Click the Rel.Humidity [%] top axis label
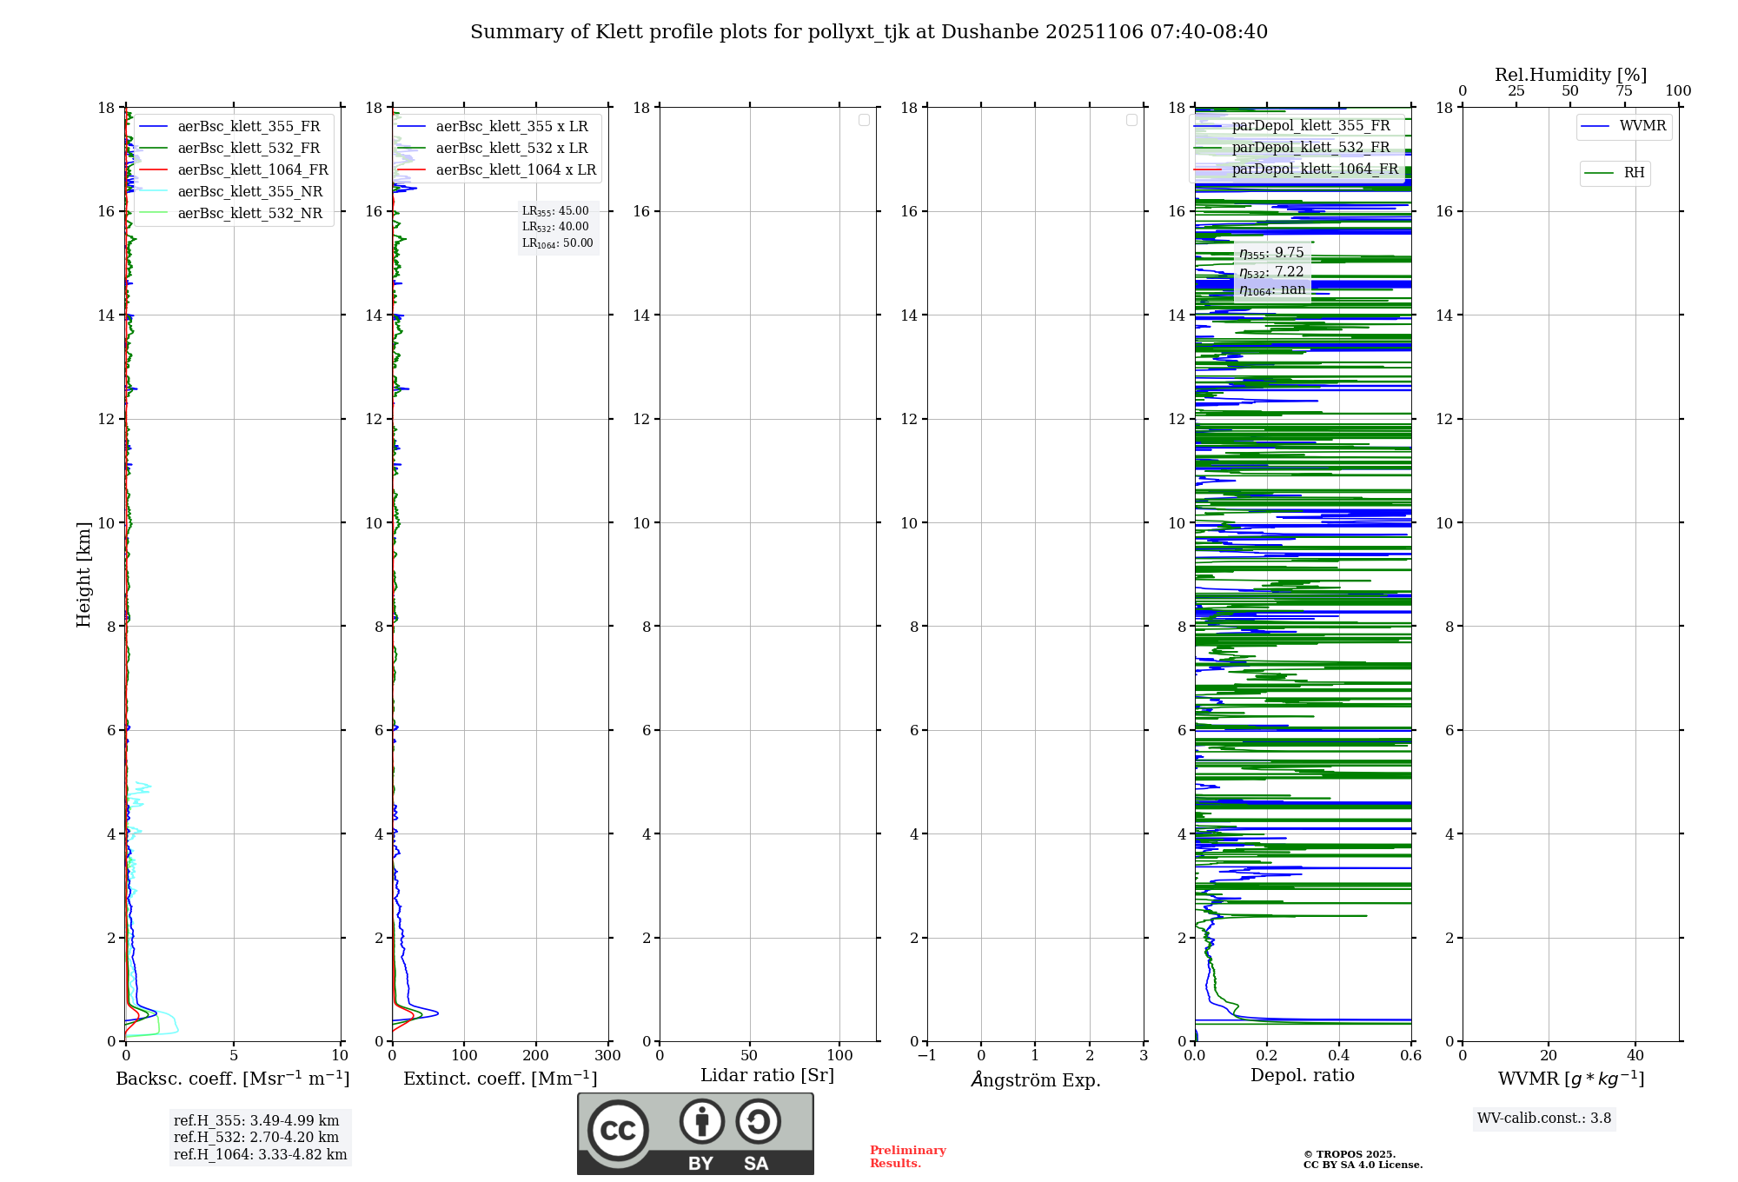The height and width of the screenshot is (1182, 1738). [1570, 75]
